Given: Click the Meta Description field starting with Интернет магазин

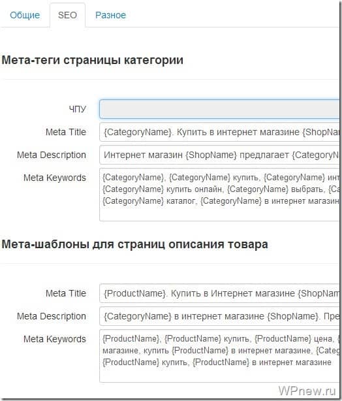Looking at the screenshot, I should tap(219, 155).
